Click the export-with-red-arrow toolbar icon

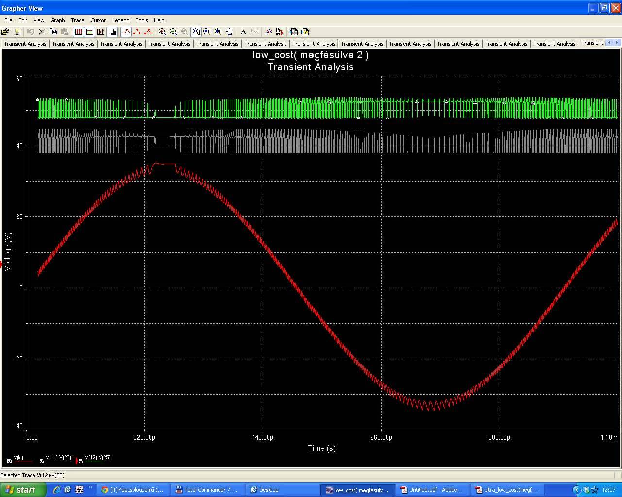click(280, 32)
